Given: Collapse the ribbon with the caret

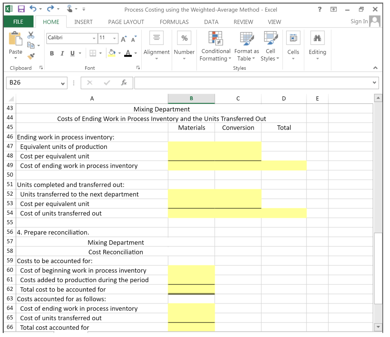Looking at the screenshot, I should [x=375, y=68].
